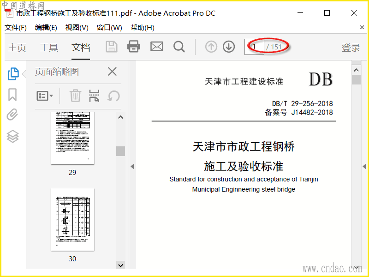This screenshot has width=369, height=277.
Task: Select the 文档 tab
Action: (81, 48)
